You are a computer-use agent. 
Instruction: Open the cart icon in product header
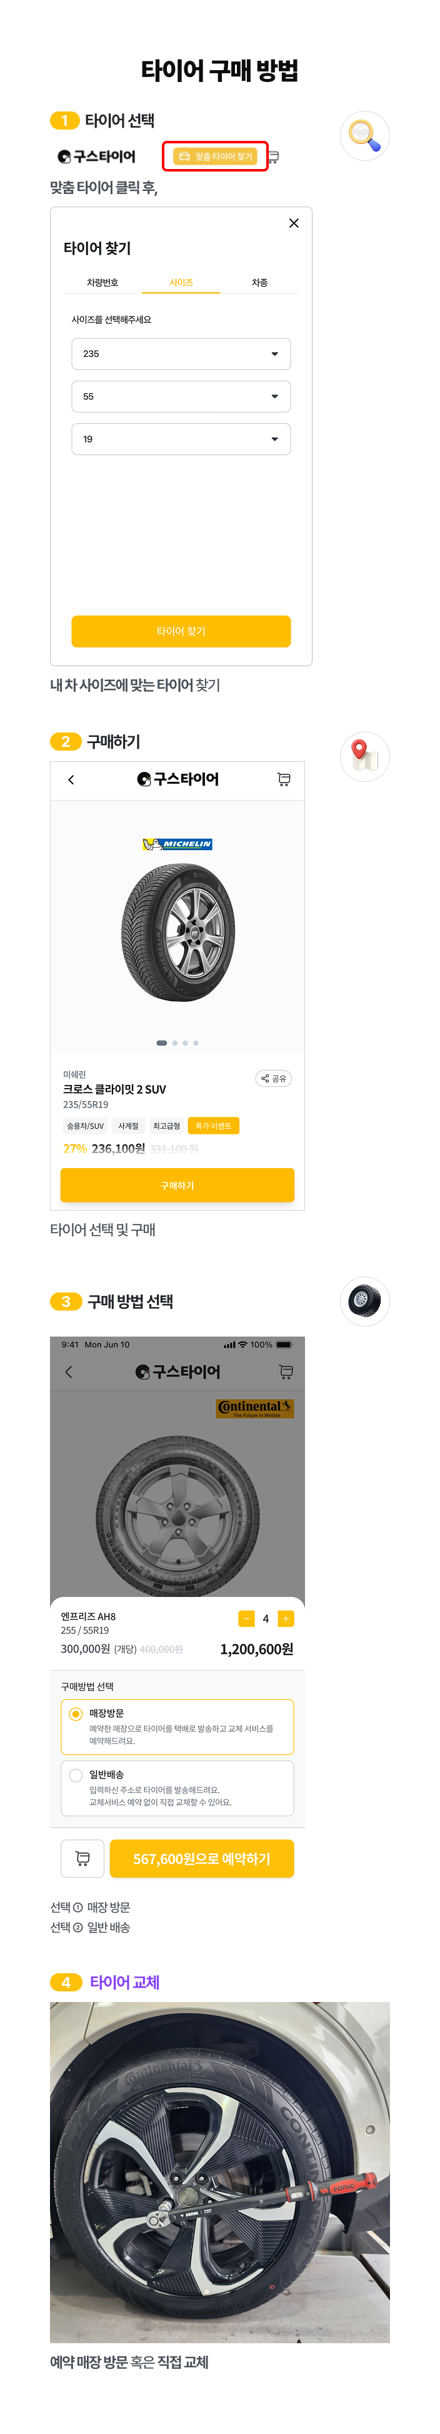283,779
